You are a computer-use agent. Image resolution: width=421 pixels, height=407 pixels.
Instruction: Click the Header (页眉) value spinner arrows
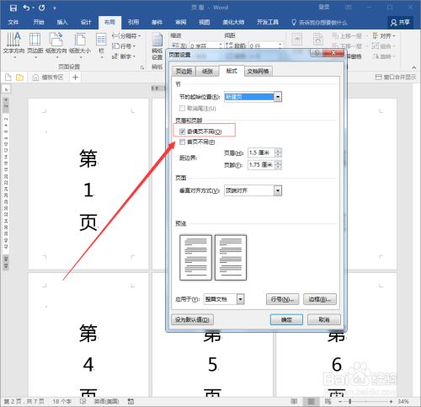(278, 153)
